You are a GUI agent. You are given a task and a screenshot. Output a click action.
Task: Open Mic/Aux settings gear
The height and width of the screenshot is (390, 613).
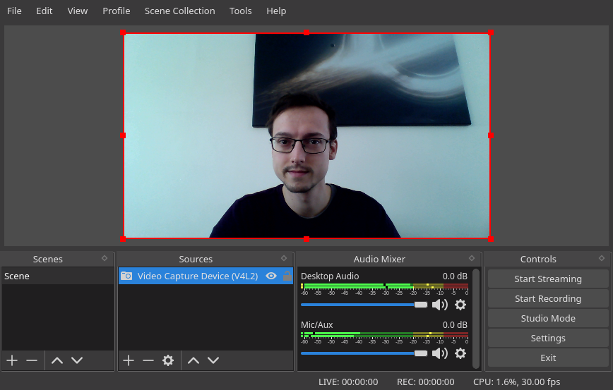[460, 353]
